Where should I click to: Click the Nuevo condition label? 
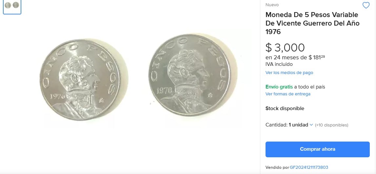(x=272, y=5)
